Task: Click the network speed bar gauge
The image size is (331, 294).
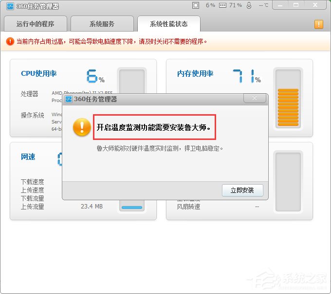Action: click(132, 206)
